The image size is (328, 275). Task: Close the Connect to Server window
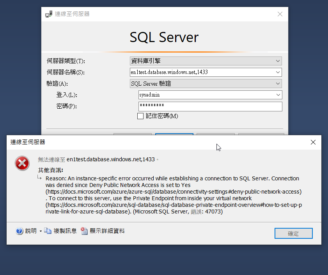(280, 14)
